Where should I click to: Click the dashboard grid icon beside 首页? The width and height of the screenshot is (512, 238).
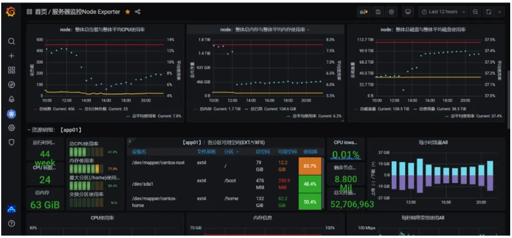click(x=29, y=12)
